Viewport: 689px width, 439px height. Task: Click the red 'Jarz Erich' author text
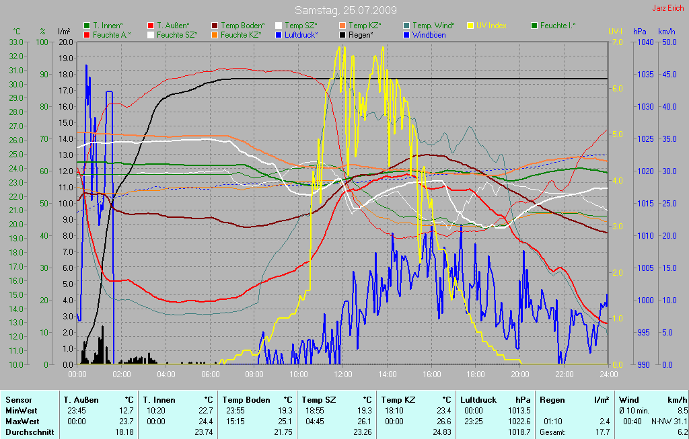[x=668, y=8]
